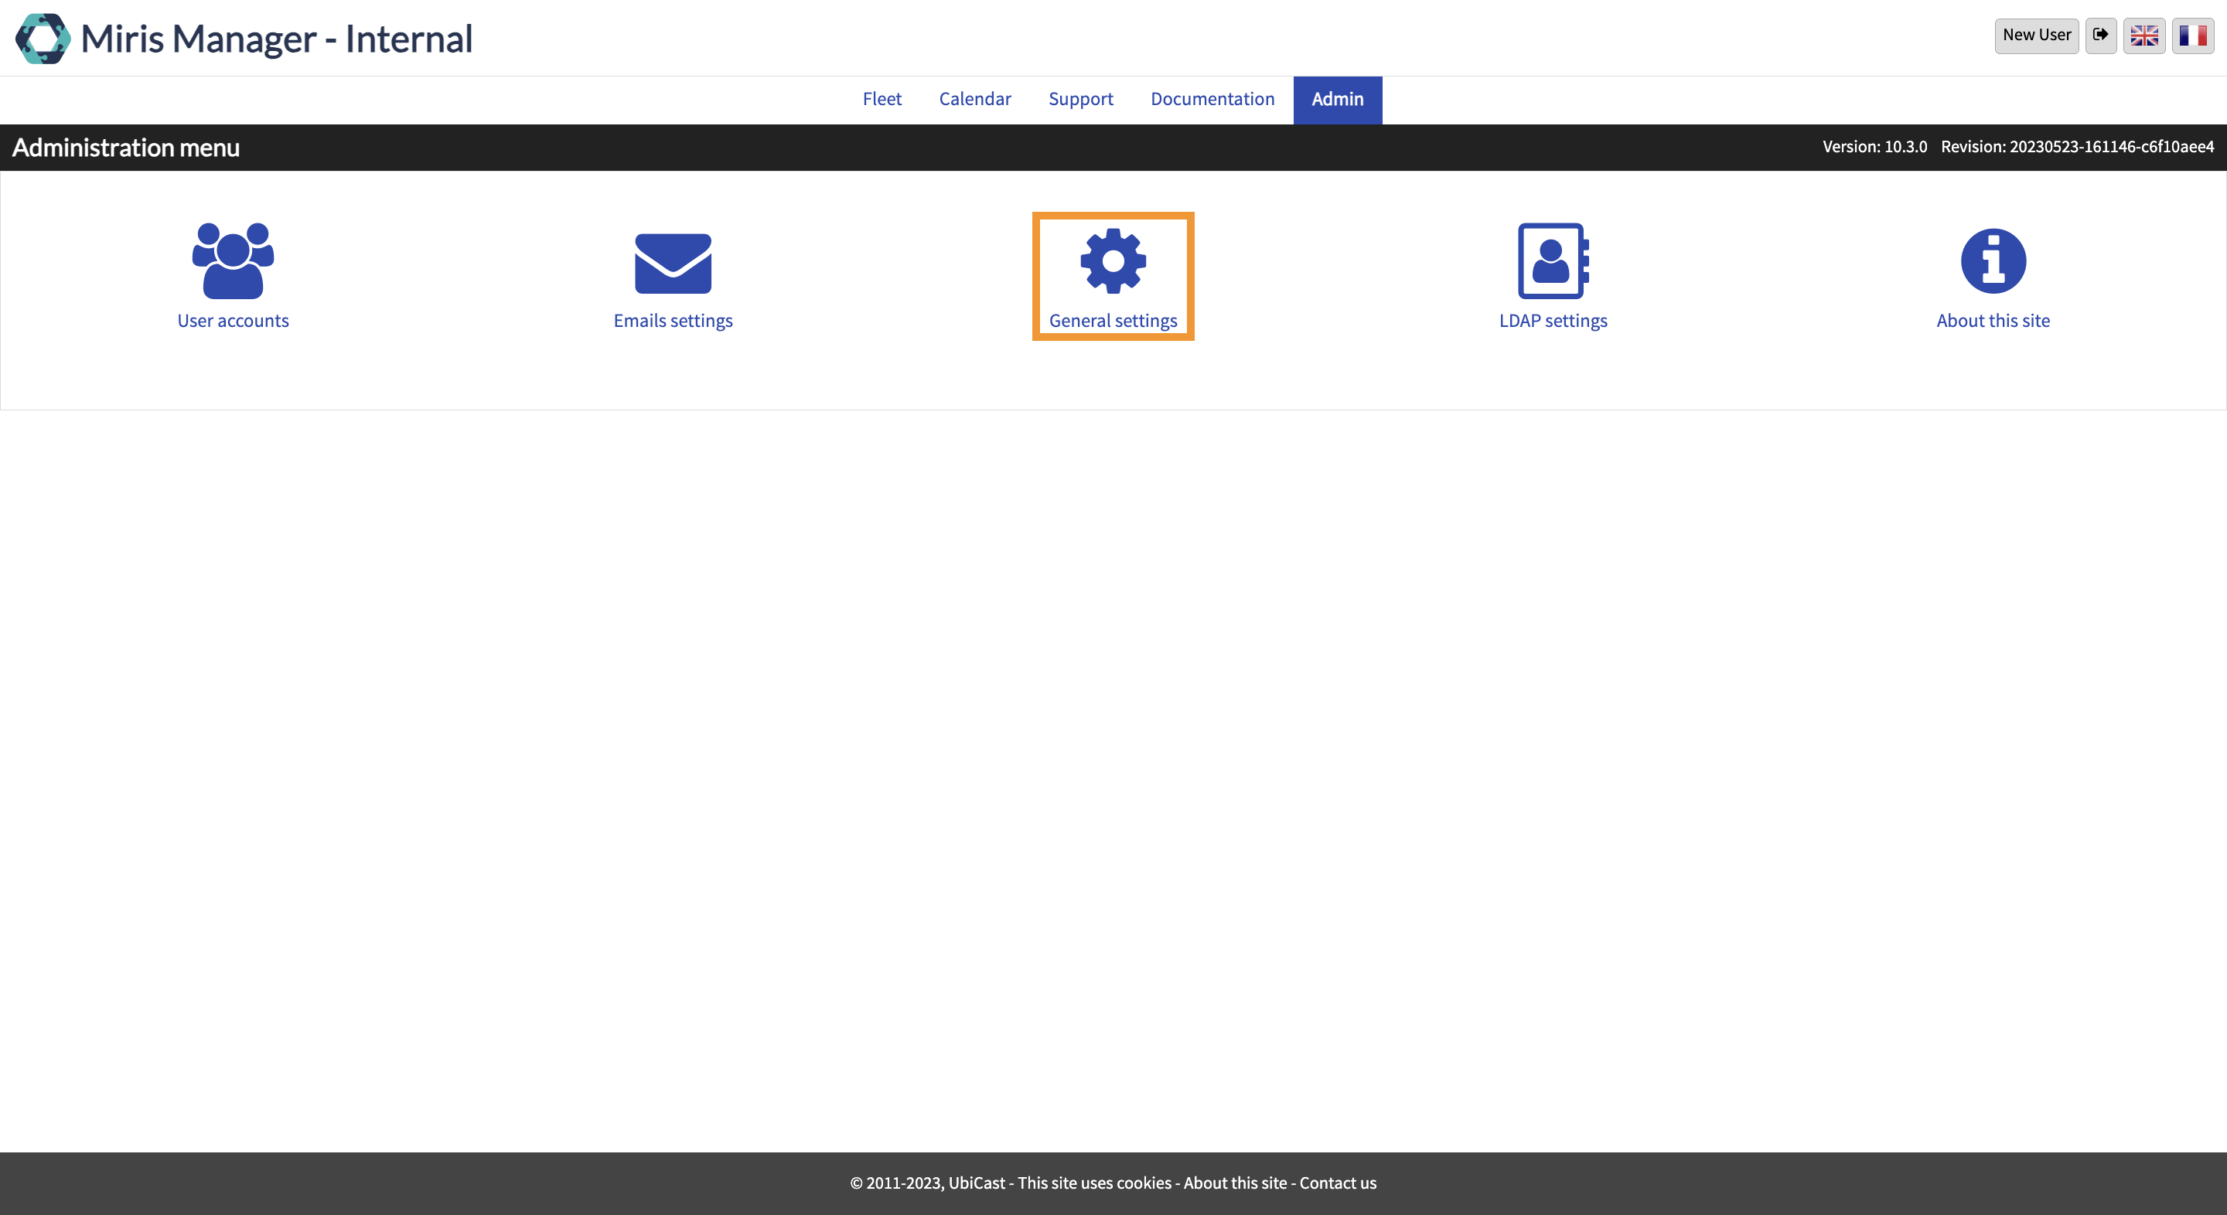This screenshot has height=1215, width=2227.
Task: Click the LDAP settings link text
Action: [1553, 321]
